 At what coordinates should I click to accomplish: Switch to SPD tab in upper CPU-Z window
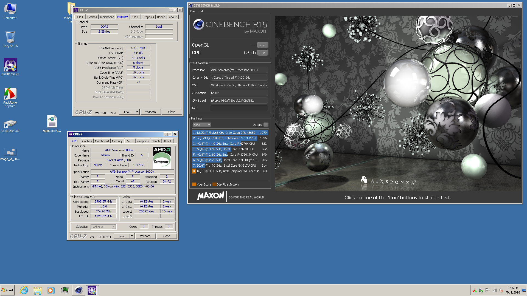[x=135, y=17]
